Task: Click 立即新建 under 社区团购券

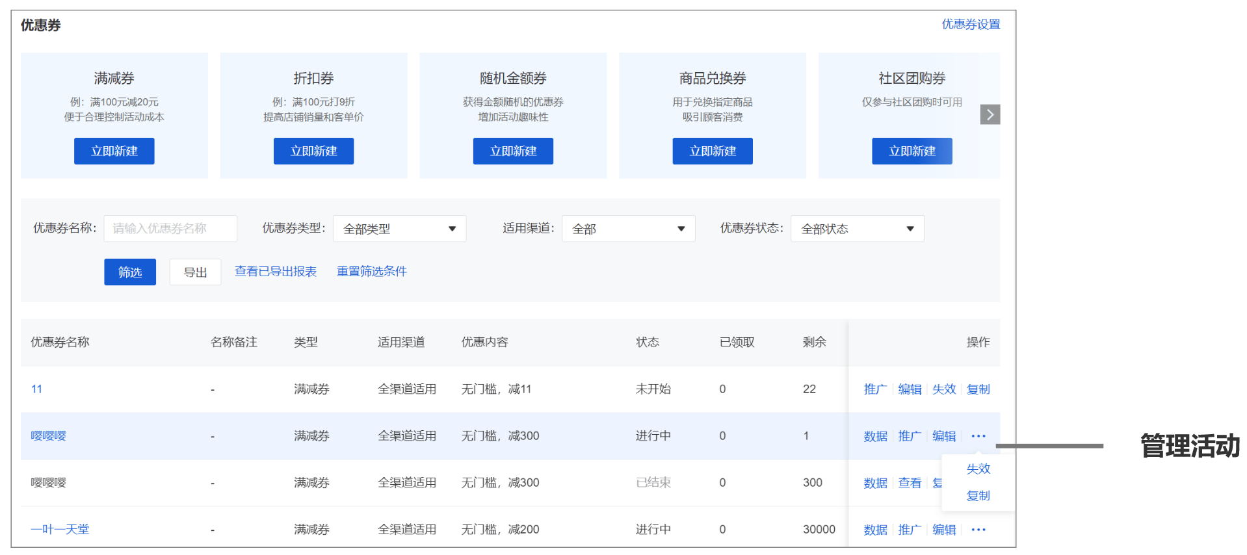Action: 912,151
